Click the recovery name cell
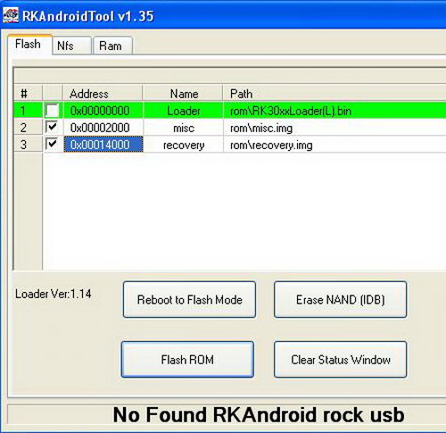This screenshot has width=446, height=433. pos(183,145)
